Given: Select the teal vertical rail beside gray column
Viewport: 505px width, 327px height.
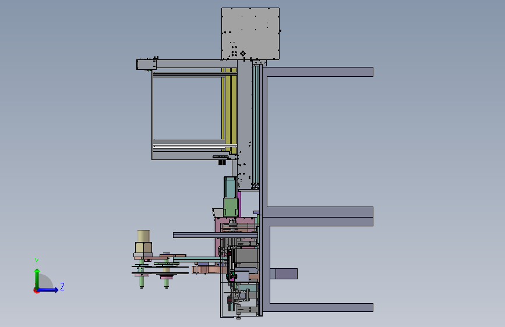Looking at the screenshot, I should (x=256, y=125).
